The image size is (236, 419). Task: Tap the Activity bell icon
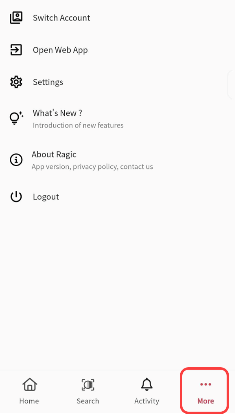pos(146,385)
